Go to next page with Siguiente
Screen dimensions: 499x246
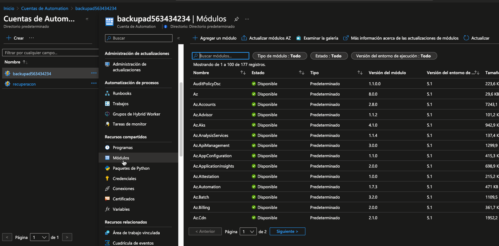287,231
